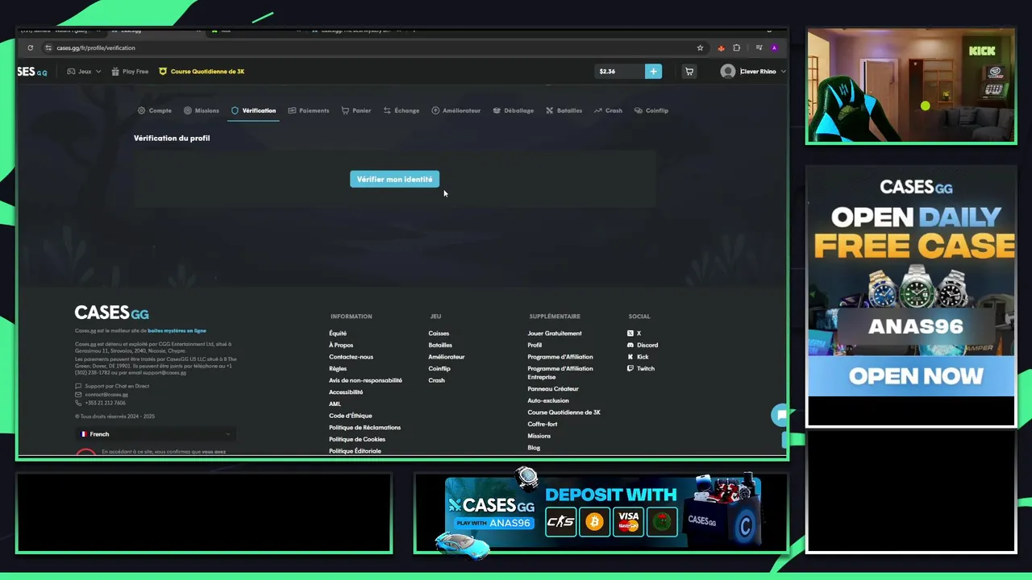Open the Améliorateur link under Jeu
Viewport: 1032px width, 580px height.
447,357
